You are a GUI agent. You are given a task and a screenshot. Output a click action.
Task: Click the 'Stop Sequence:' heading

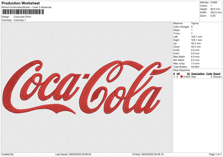pos(182,70)
